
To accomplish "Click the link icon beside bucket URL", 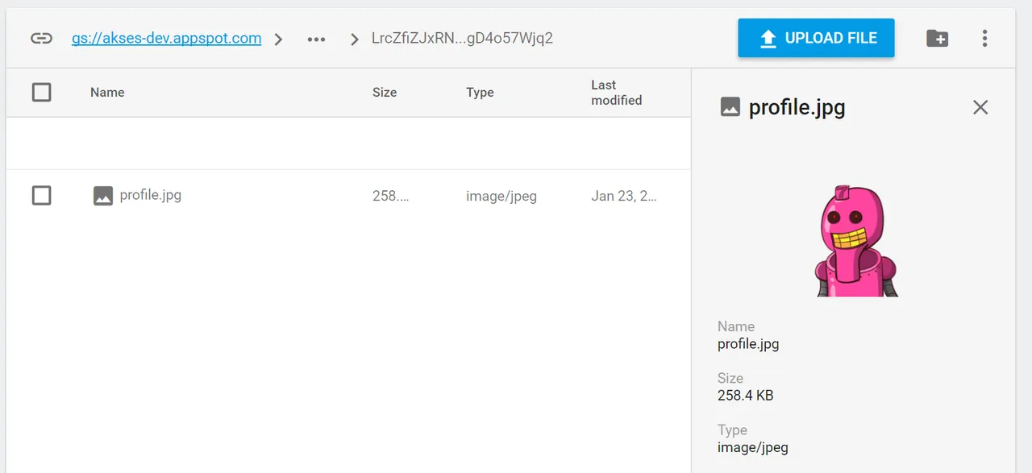I will point(42,39).
